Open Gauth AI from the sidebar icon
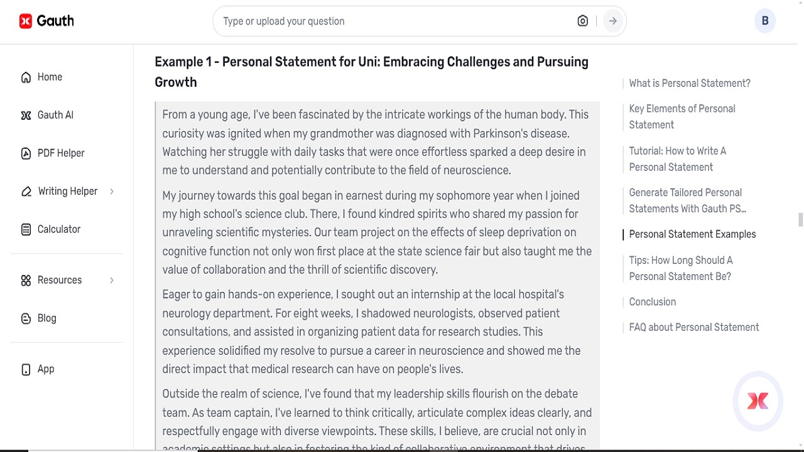Screen dimensions: 804x452 click(25, 115)
